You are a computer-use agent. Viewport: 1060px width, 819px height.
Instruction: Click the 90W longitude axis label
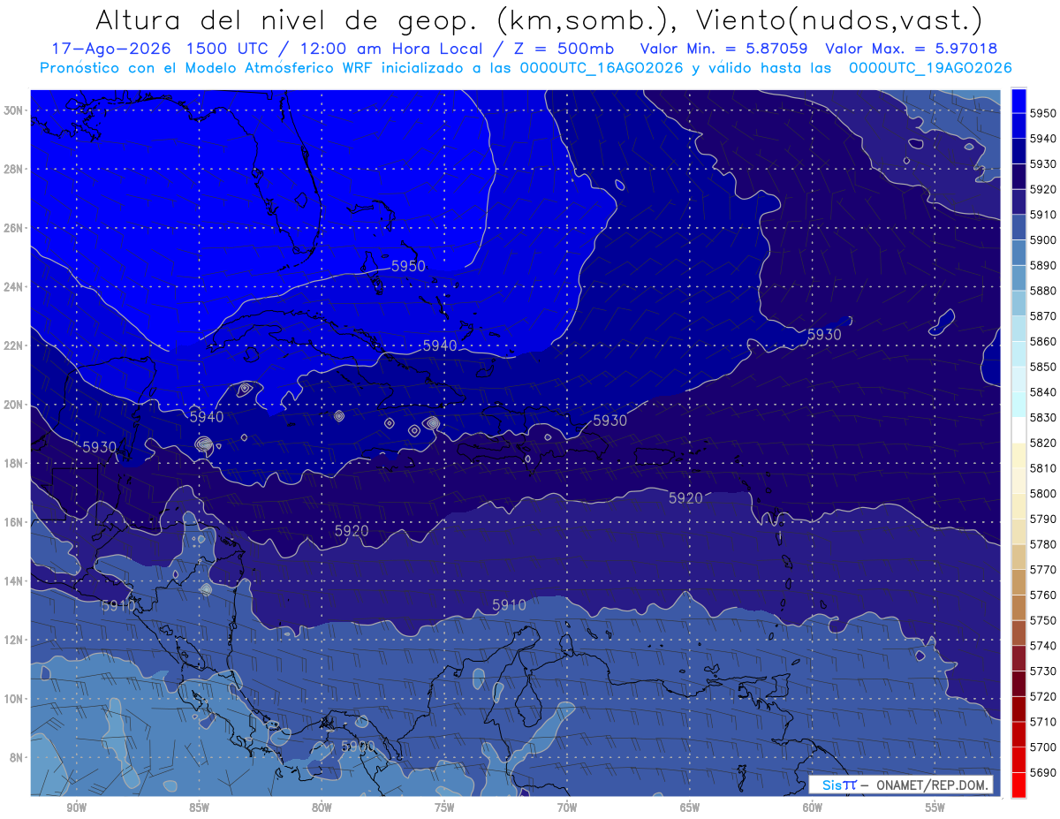click(x=76, y=808)
